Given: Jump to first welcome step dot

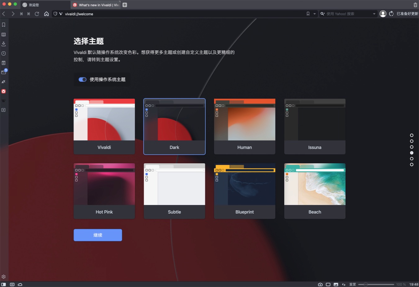Looking at the screenshot, I should click(x=412, y=135).
